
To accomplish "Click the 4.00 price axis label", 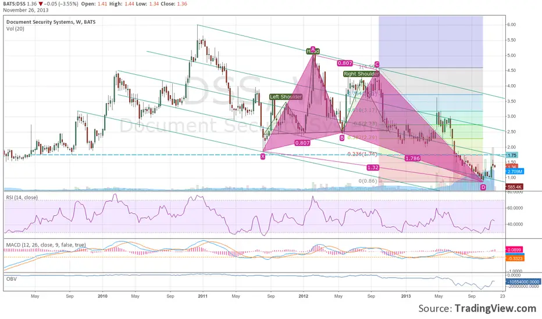I will (x=511, y=86).
